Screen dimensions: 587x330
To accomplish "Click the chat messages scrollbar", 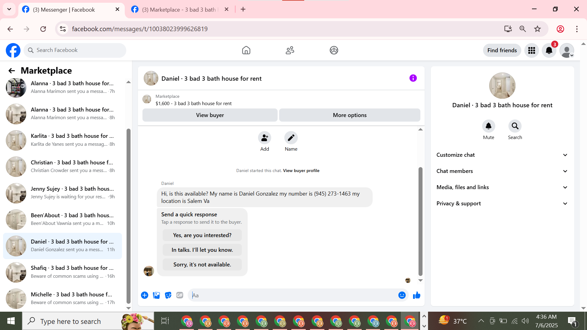I will tap(420, 222).
